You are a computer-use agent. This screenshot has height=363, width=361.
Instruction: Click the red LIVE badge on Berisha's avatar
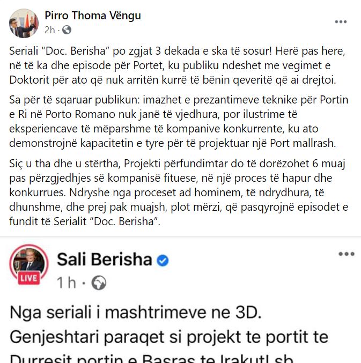[x=29, y=278]
